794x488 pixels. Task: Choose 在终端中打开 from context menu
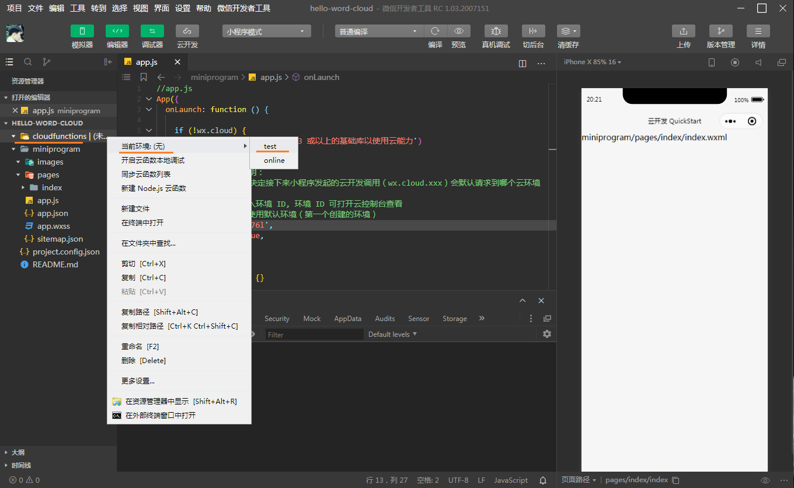pyautogui.click(x=179, y=222)
